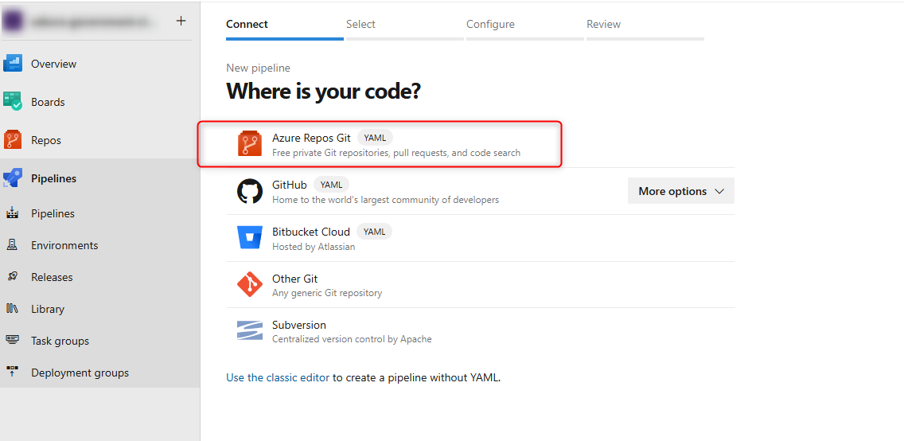Image resolution: width=904 pixels, height=441 pixels.
Task: Click the Subversion logo
Action: [x=250, y=331]
